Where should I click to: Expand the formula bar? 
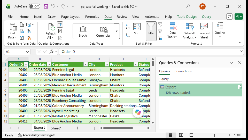tap(241, 51)
